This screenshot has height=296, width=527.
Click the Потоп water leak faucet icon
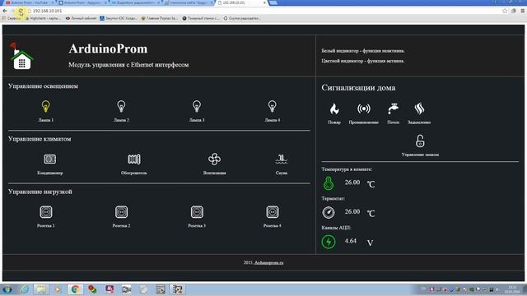click(x=393, y=109)
